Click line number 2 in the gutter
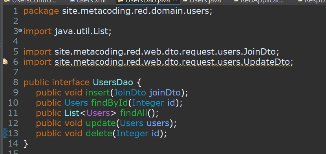The width and height of the screenshot is (326, 154). point(16,21)
